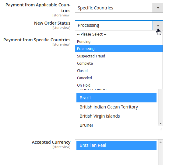
Task: Select the highlighted Processing option
Action: coord(119,49)
